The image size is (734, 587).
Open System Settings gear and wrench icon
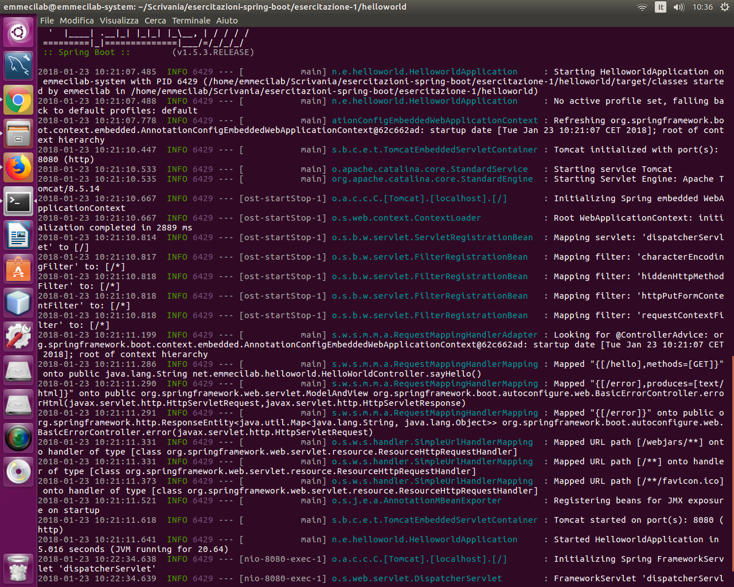[18, 336]
